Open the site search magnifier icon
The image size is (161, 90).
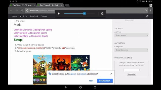point(147,16)
